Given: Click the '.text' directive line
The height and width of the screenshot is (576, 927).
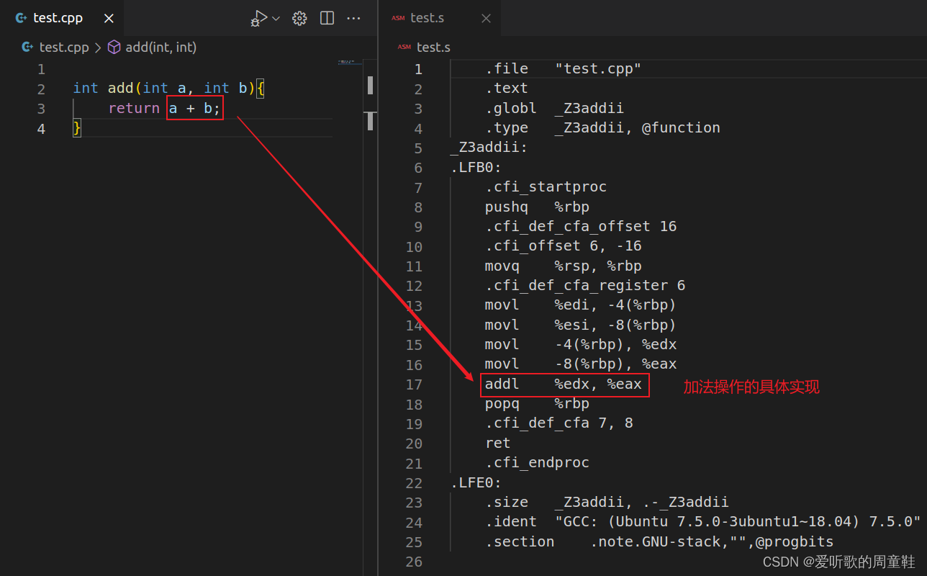Looking at the screenshot, I should pos(506,89).
